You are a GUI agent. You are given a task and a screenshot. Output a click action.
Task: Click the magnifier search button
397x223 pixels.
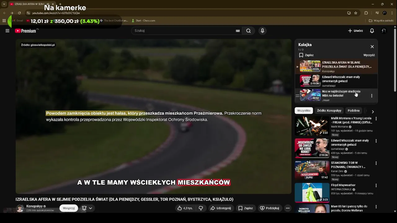pyautogui.click(x=248, y=31)
